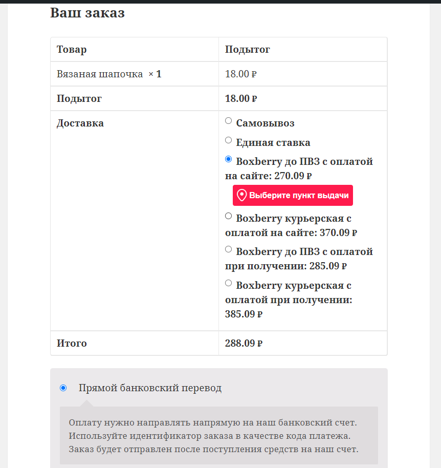Toggle the Прямой банковский перевод payment radio
Viewport: 441px width, 468px height.
(x=63, y=388)
